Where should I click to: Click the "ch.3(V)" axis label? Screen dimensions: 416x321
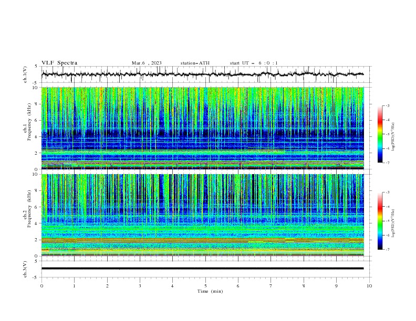(x=25, y=269)
